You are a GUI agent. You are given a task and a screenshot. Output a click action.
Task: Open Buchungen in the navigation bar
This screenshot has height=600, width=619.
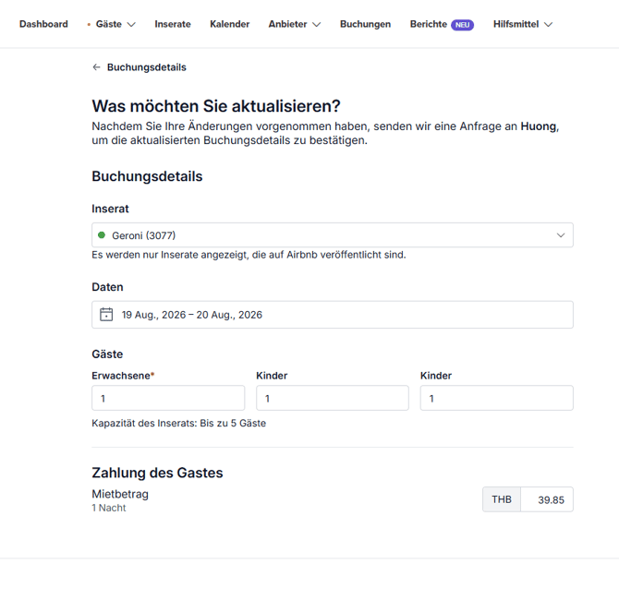point(365,24)
